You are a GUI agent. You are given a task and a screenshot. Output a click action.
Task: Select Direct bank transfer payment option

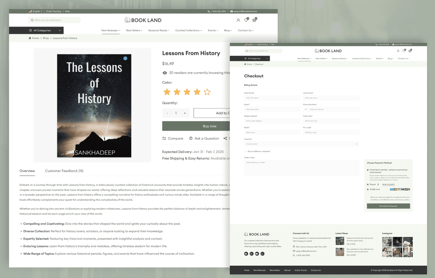click(368, 170)
